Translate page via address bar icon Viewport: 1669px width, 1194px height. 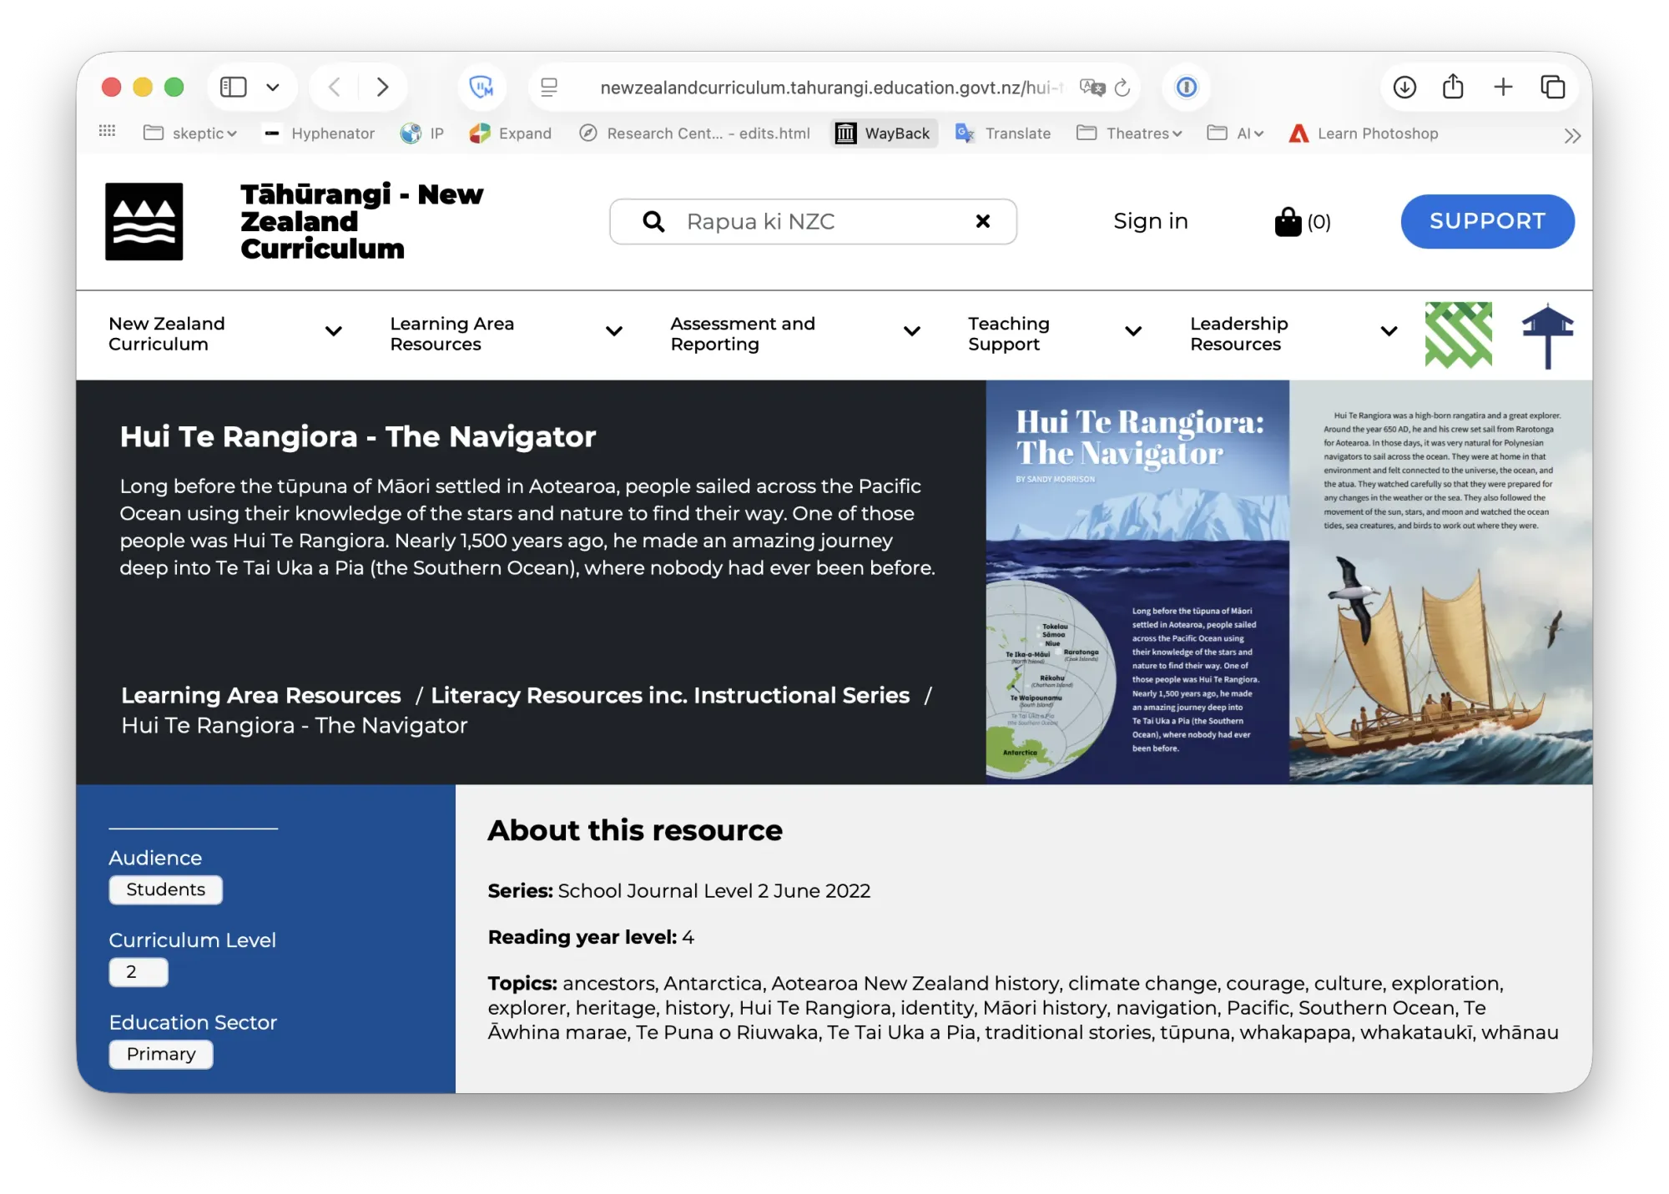(1092, 87)
